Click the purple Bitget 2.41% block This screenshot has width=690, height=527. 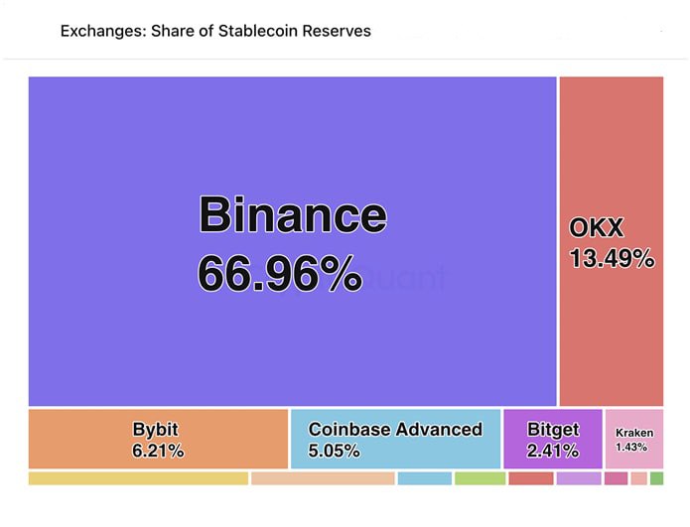tap(553, 439)
